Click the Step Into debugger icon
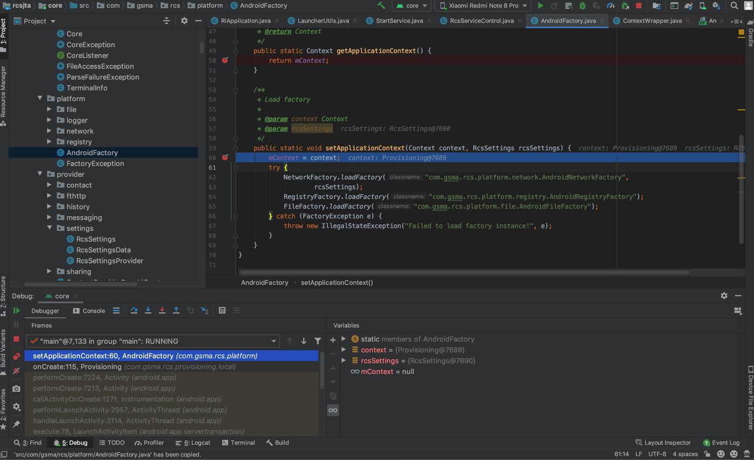Image resolution: width=754 pixels, height=460 pixels. [x=148, y=310]
